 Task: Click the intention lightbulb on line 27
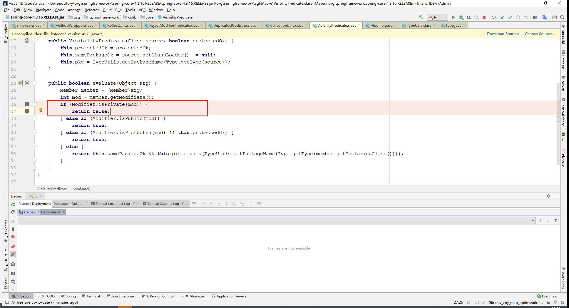[x=41, y=110]
